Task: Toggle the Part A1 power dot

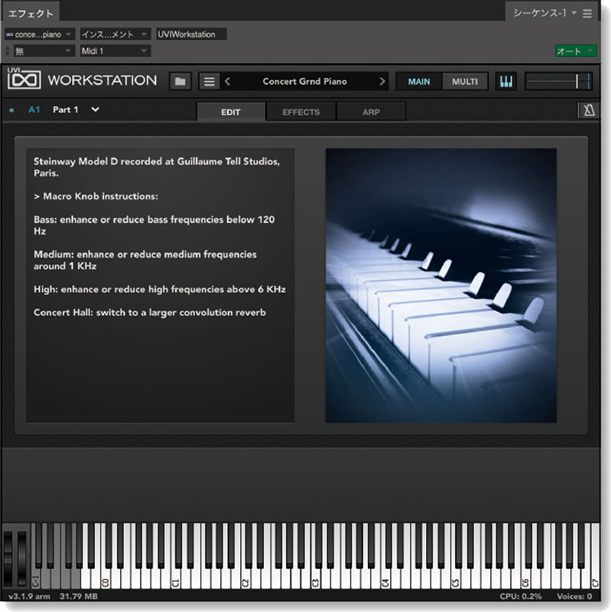Action: [x=11, y=110]
